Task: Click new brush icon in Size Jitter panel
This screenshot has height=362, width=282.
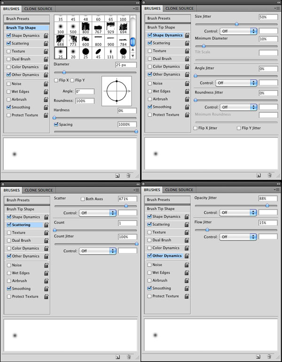Action: click(x=258, y=175)
